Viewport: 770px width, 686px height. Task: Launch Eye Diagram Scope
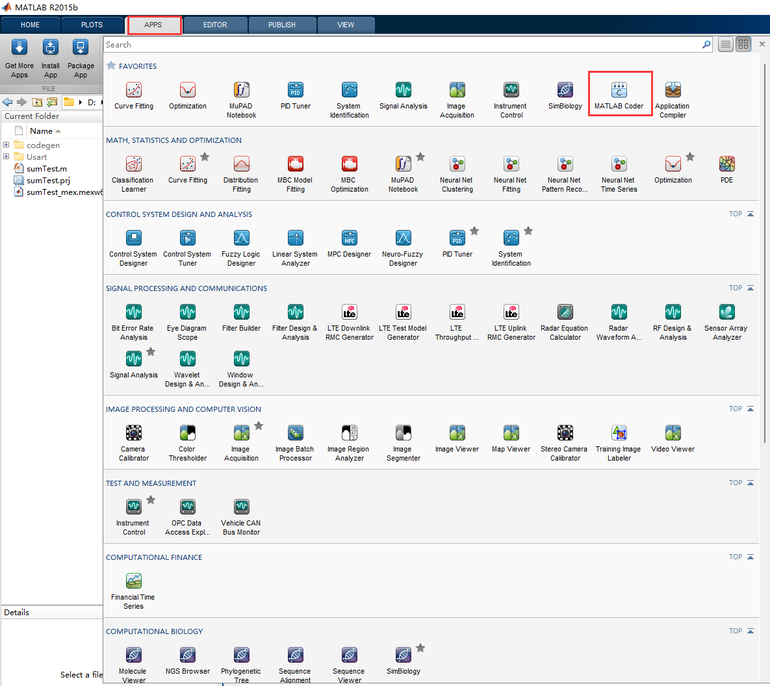click(x=187, y=322)
